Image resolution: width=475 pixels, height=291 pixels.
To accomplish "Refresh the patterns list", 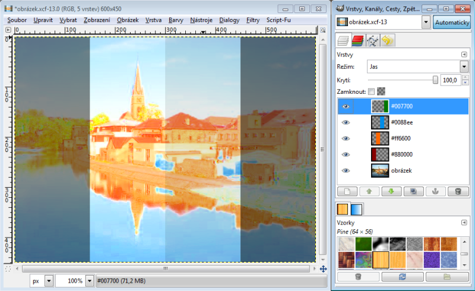I will [403, 277].
